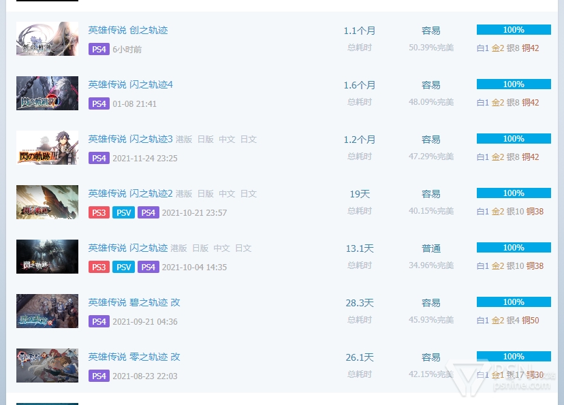Click the PSV tag under 闪之轨迹2
Viewport: 564px width, 405px height.
[123, 213]
